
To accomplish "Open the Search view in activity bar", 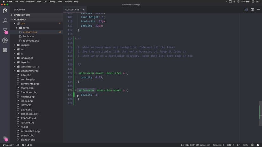I will [5, 21].
